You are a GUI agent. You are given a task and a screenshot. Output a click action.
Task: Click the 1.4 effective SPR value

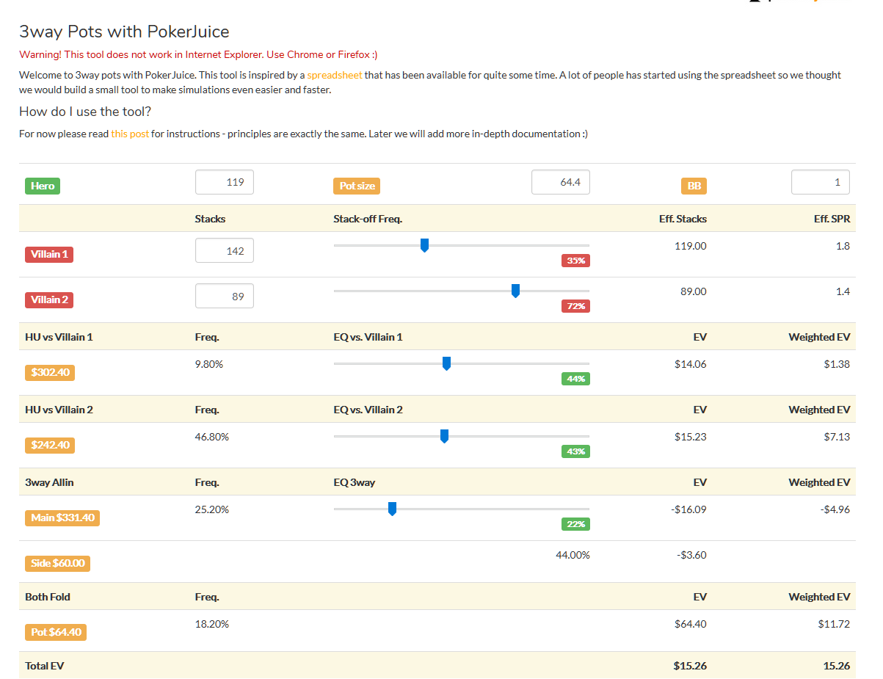coord(843,291)
